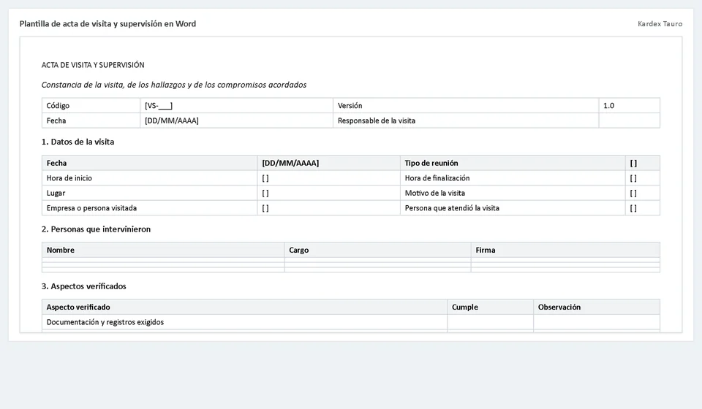Image resolution: width=702 pixels, height=409 pixels.
Task: Click the "Documentación y registros exigidos" row
Action: coord(350,322)
